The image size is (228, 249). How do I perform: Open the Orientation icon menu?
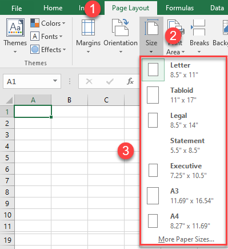click(121, 27)
